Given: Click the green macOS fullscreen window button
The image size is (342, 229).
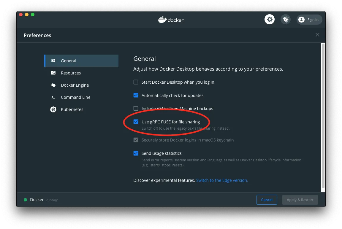Looking at the screenshot, I should tap(33, 15).
